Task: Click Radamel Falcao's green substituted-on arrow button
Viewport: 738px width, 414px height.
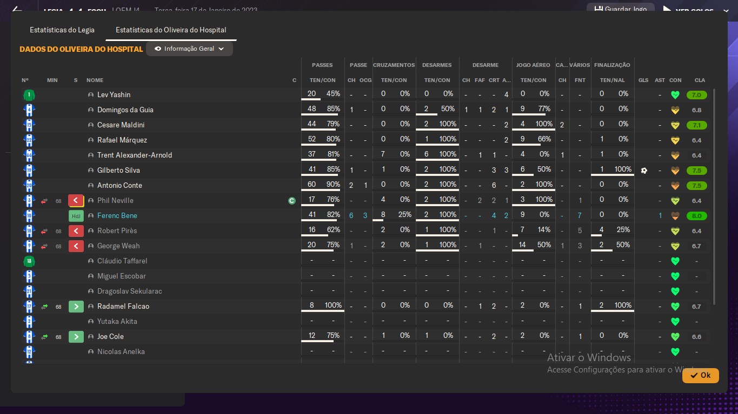Action: point(76,307)
